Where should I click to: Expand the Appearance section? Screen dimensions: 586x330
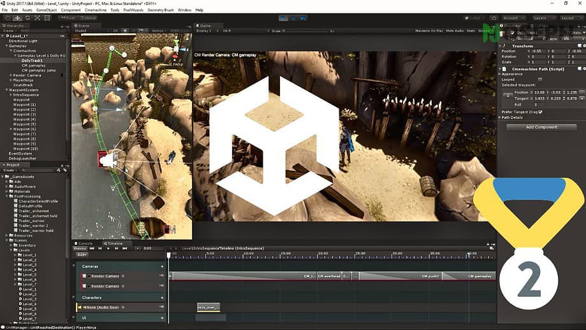point(512,74)
